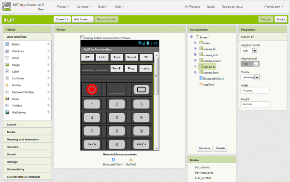This screenshot has width=290, height=182.
Task: Open My Projects link
Action: tap(192, 7)
